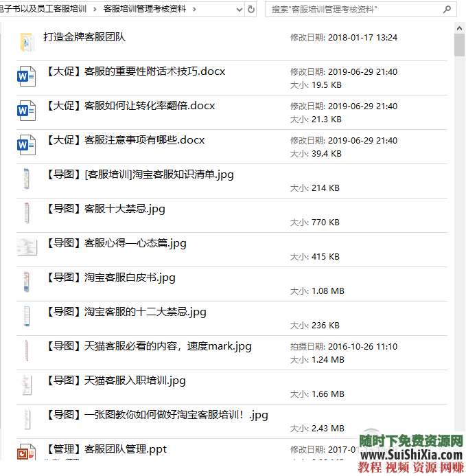Image resolution: width=466 pixels, height=476 pixels.
Task: Select thumbnail of 客服心得—心态篇.jpg
Action: [27, 247]
